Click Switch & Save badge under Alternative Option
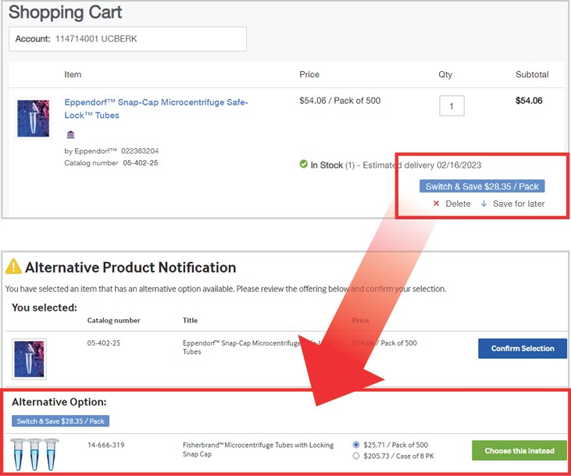This screenshot has height=476, width=571. 60,421
